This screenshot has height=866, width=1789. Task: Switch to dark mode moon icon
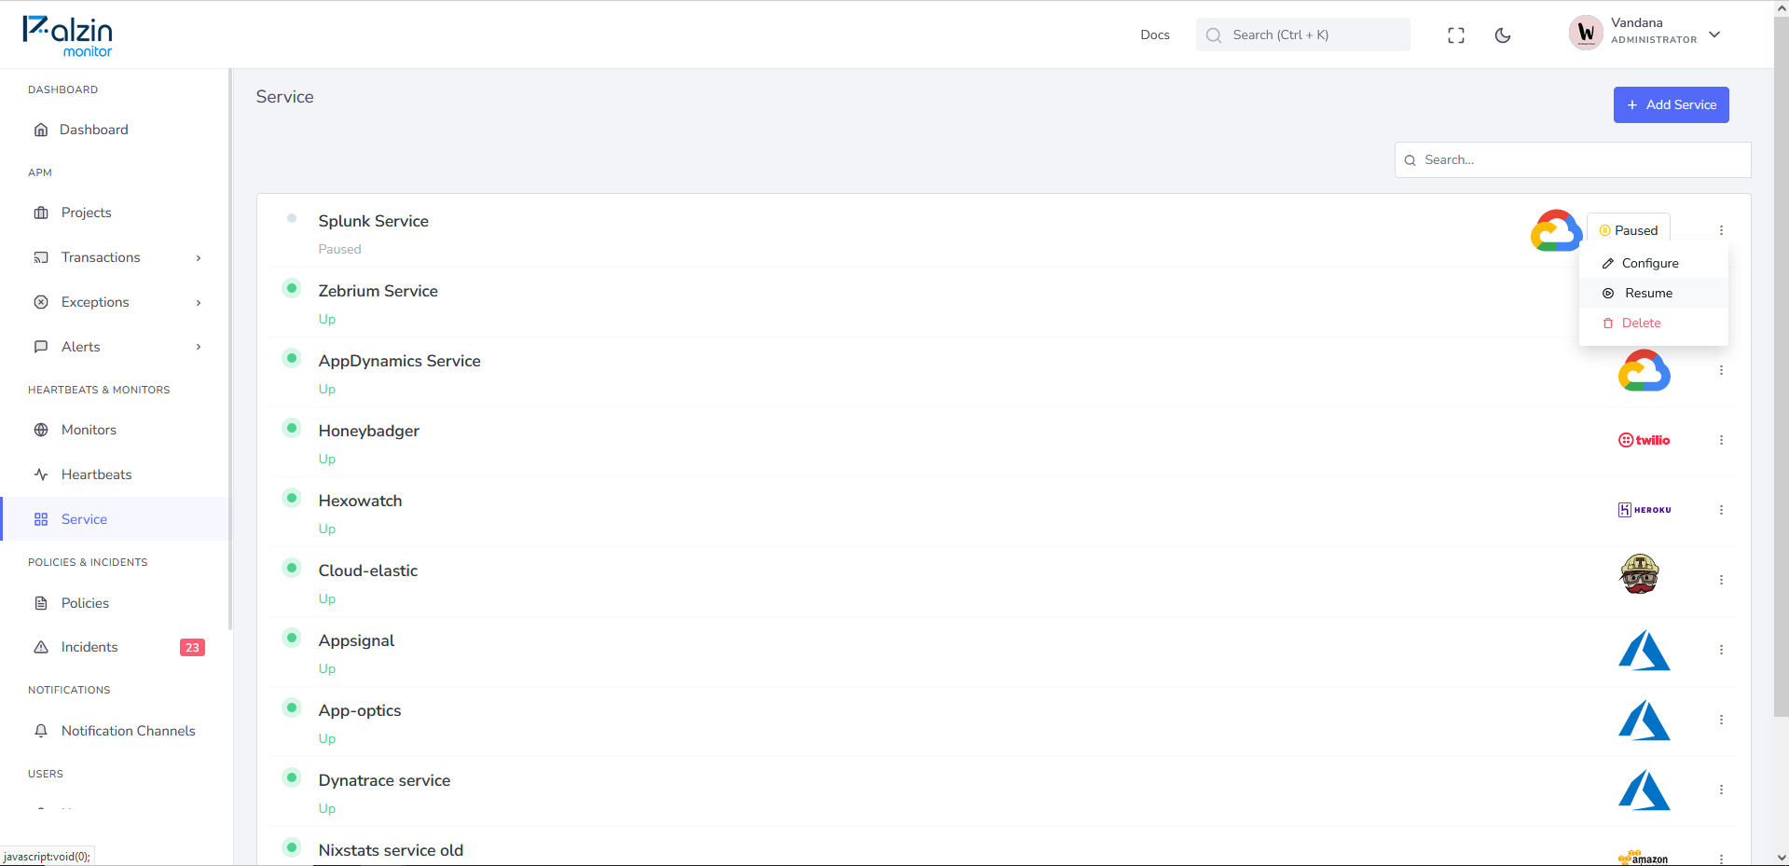point(1503,35)
